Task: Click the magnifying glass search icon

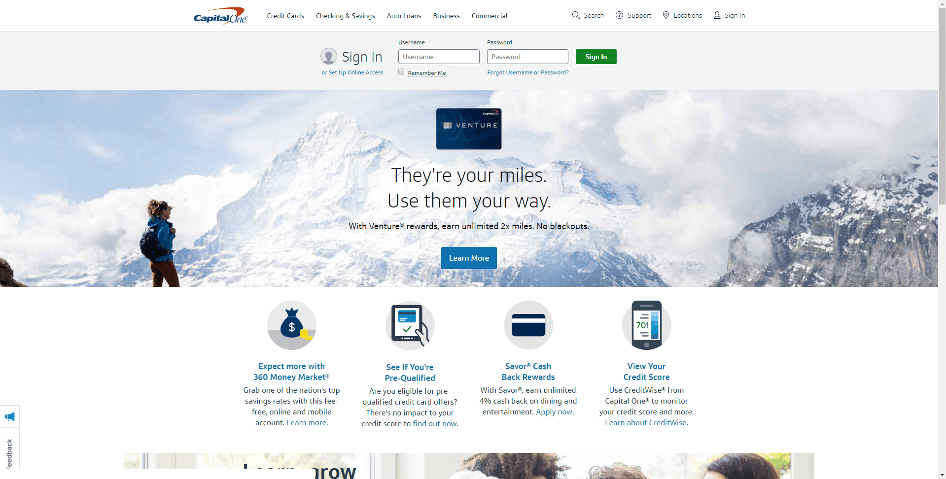Action: [x=576, y=15]
